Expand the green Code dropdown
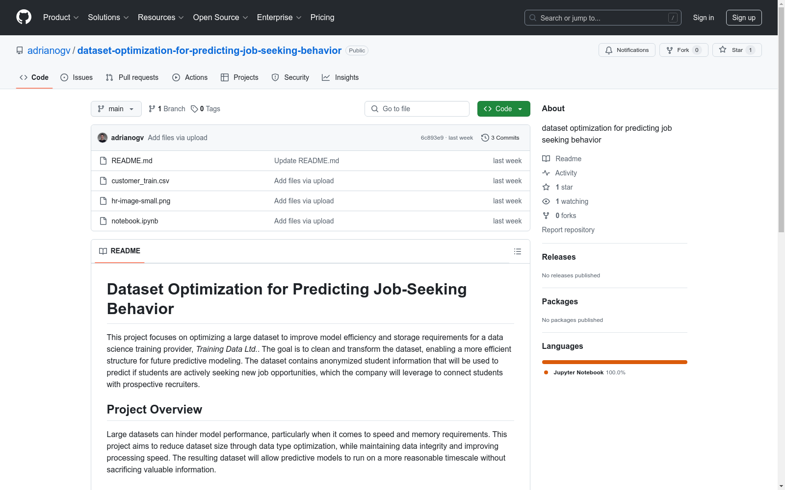The width and height of the screenshot is (785, 490). (x=503, y=109)
